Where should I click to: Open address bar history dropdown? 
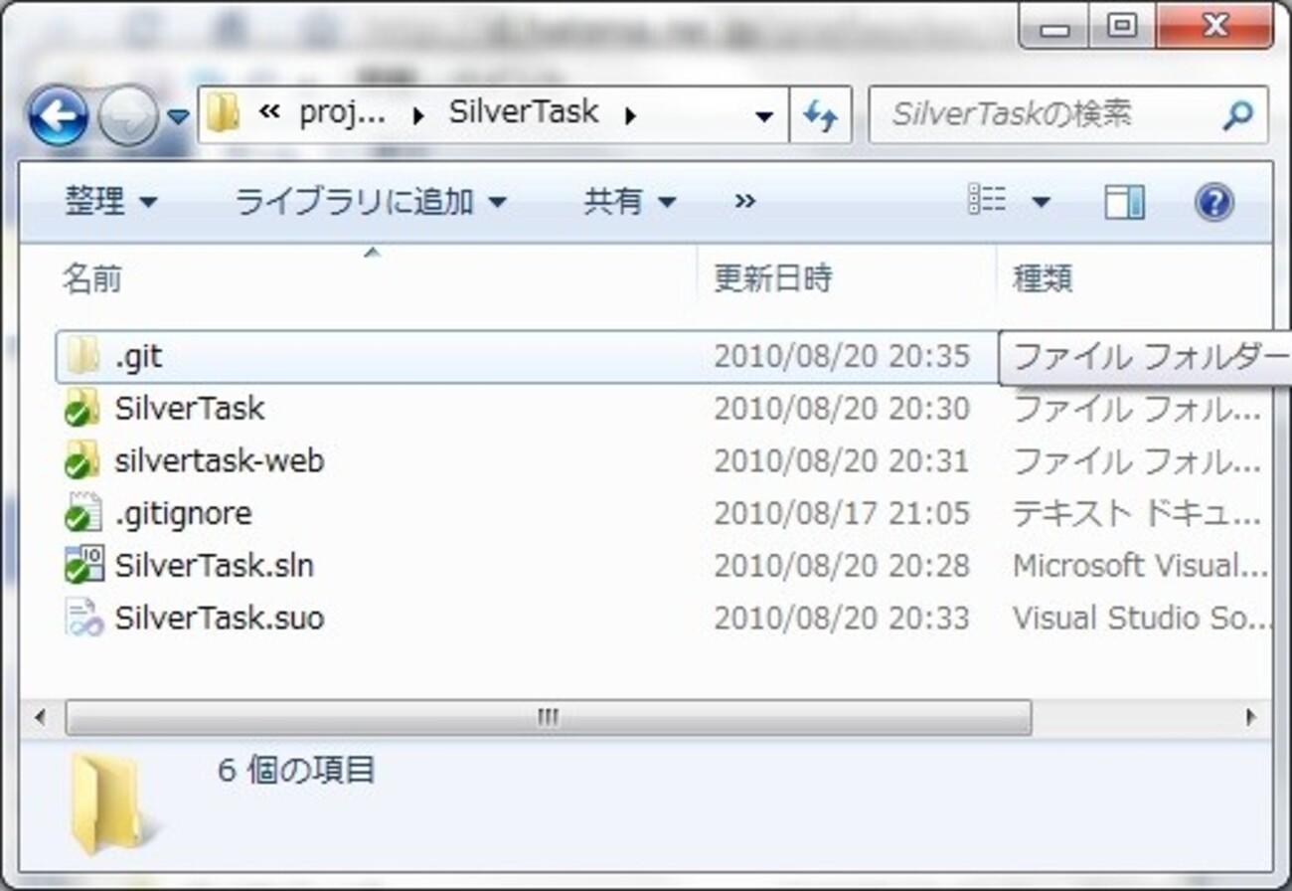764,116
